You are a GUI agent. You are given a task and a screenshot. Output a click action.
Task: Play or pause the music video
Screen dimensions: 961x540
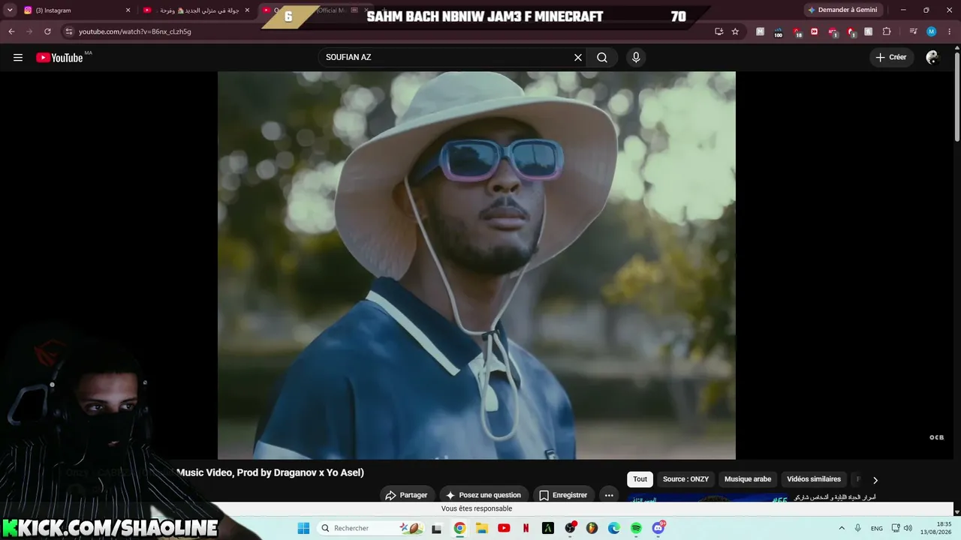click(x=477, y=265)
